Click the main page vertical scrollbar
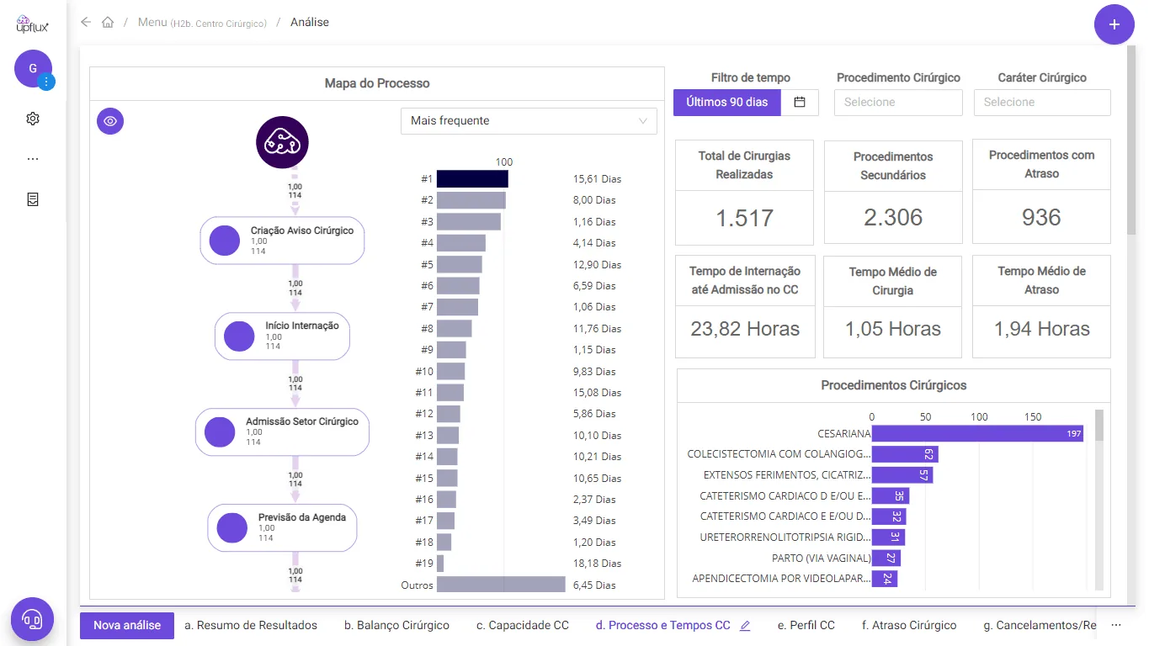This screenshot has width=1149, height=646. 1133,140
